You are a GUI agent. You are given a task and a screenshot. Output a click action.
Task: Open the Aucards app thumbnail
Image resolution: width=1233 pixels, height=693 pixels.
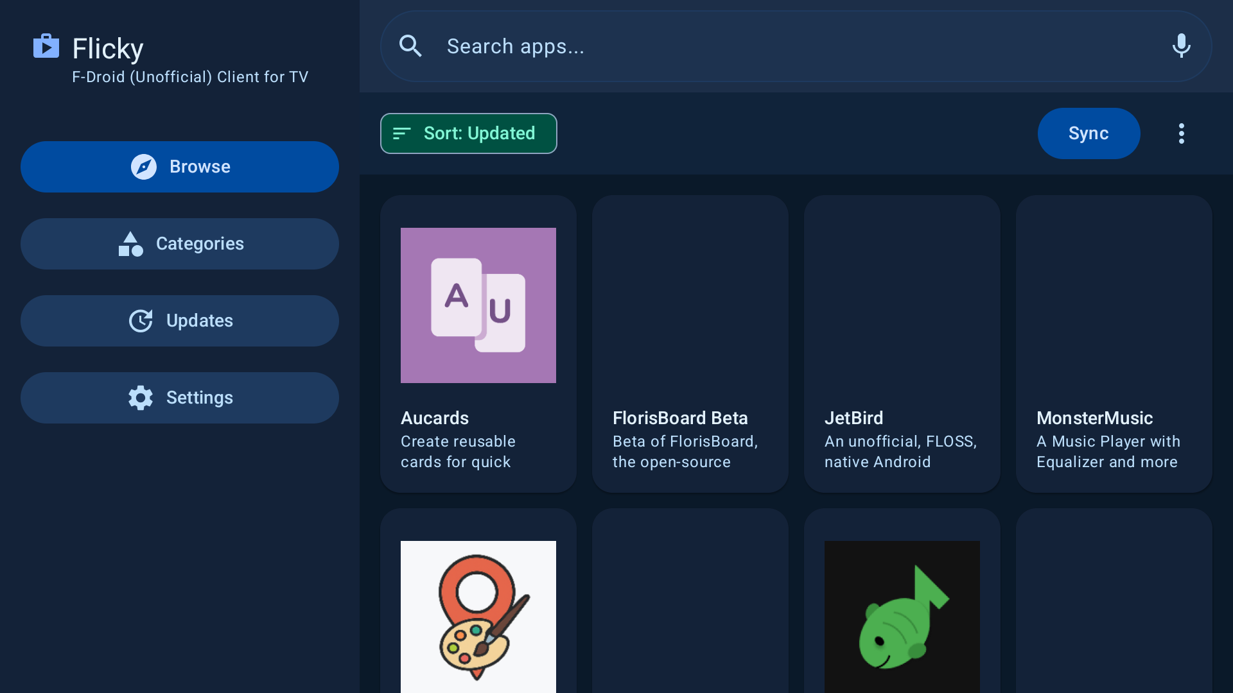tap(478, 305)
